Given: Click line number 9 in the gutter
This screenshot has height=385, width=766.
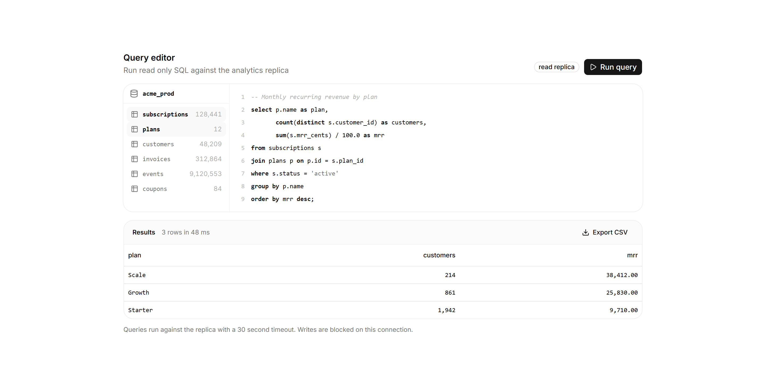Looking at the screenshot, I should click(243, 199).
